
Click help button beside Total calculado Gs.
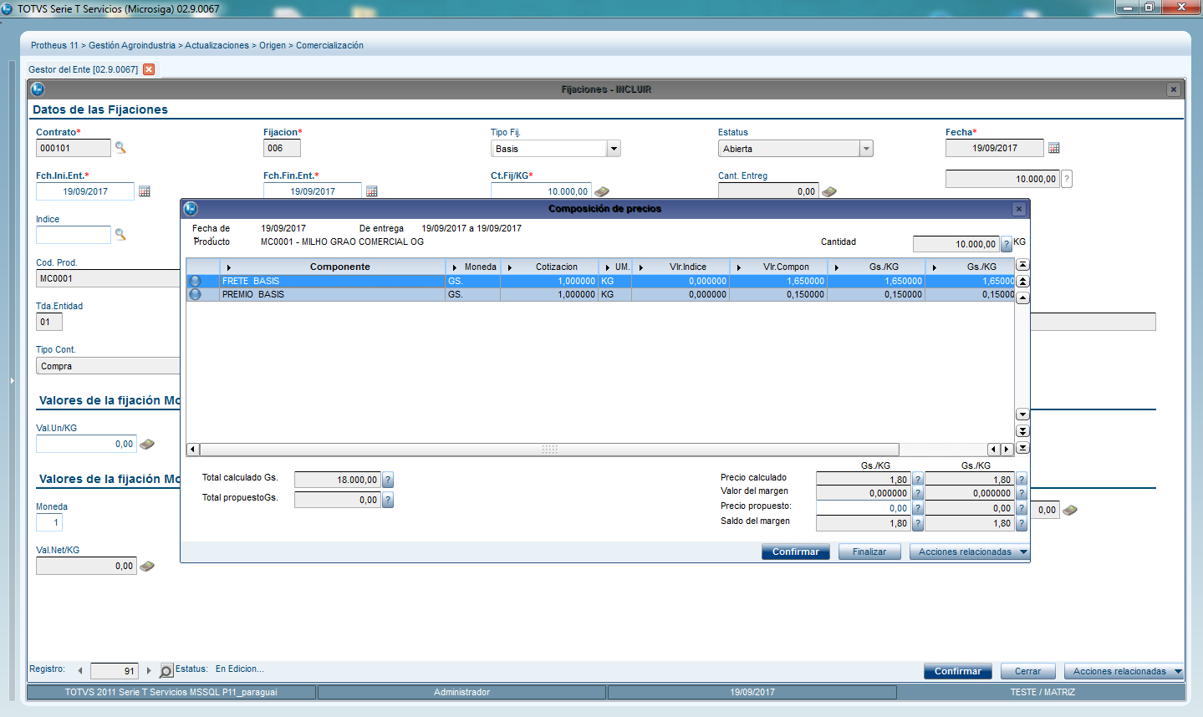(388, 480)
